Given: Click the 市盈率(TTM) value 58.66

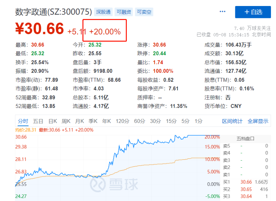Looking at the screenshot, I should tap(114, 80).
